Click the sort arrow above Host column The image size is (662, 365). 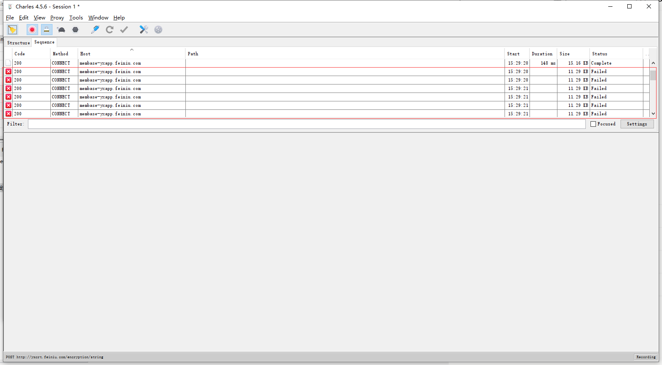tap(132, 50)
